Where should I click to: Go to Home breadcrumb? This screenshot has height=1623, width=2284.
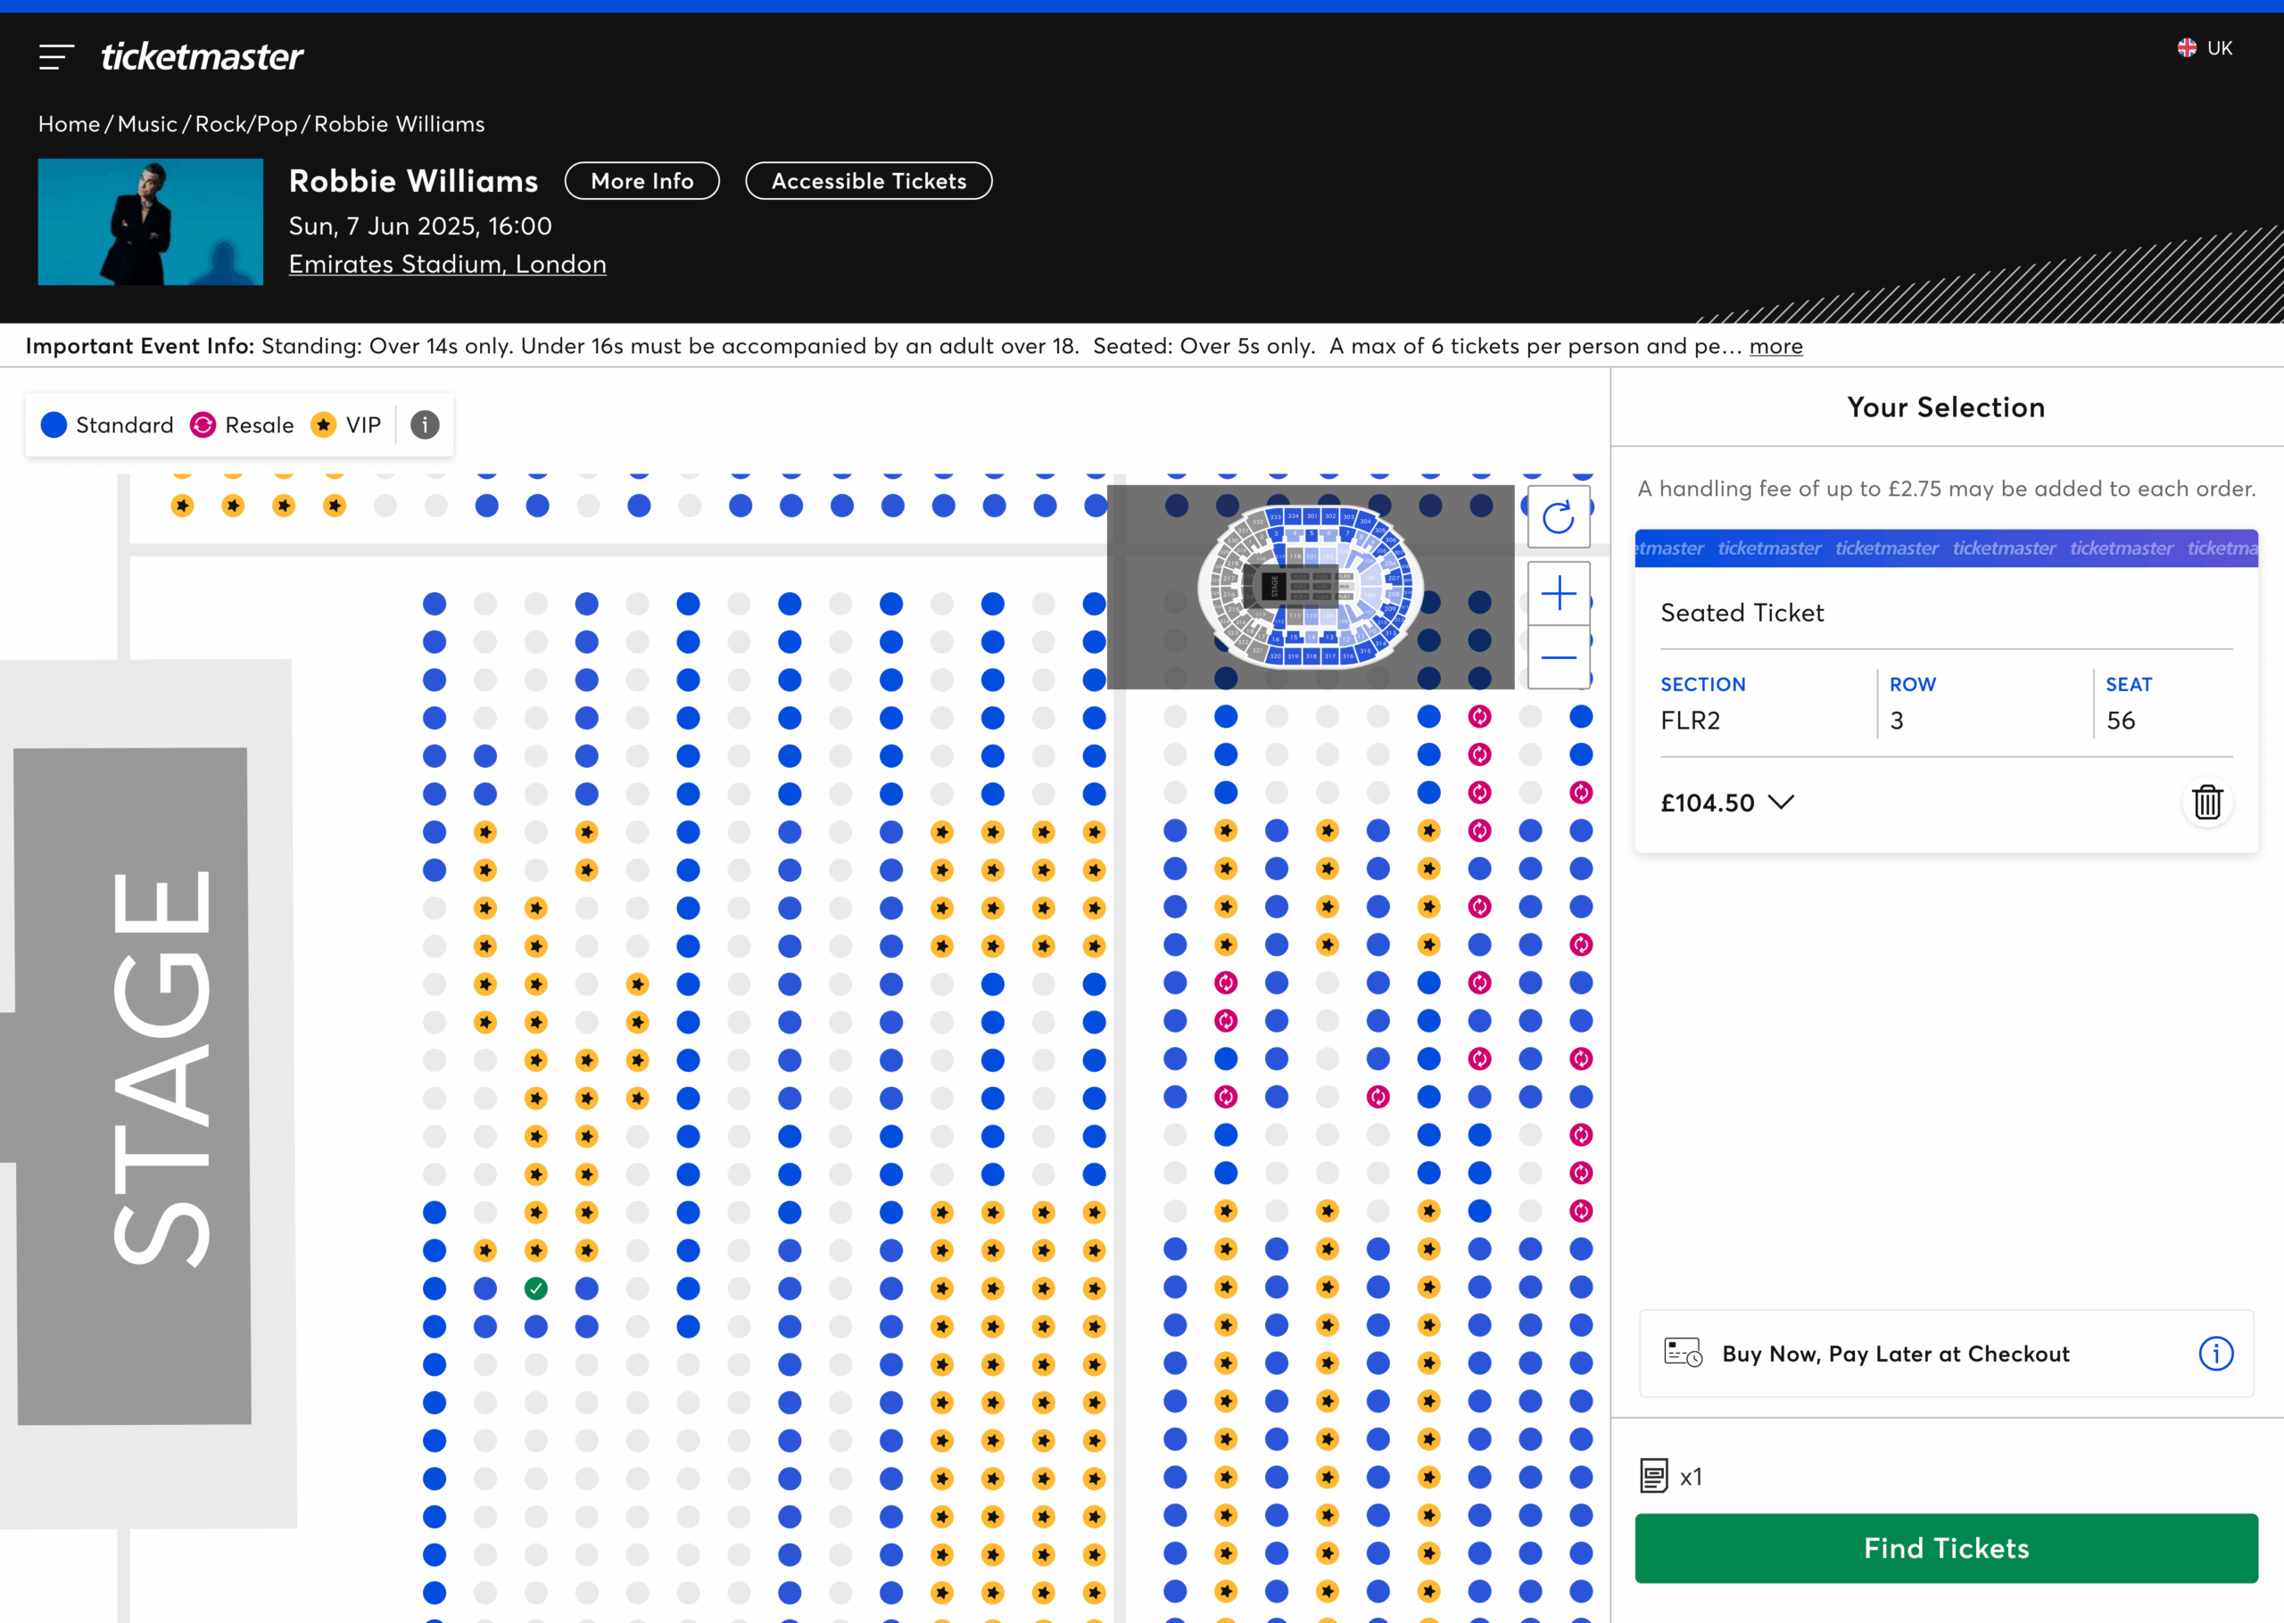coord(69,124)
